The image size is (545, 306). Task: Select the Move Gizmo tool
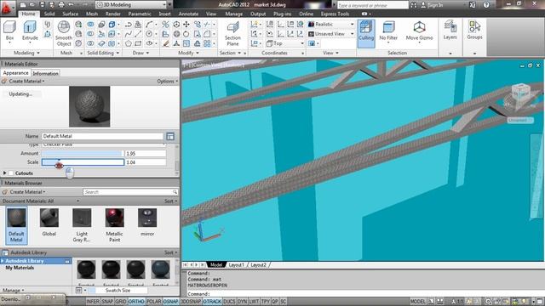tap(419, 31)
